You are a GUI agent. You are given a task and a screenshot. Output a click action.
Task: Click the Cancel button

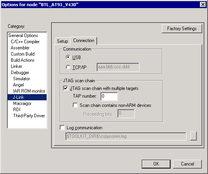(x=188, y=164)
